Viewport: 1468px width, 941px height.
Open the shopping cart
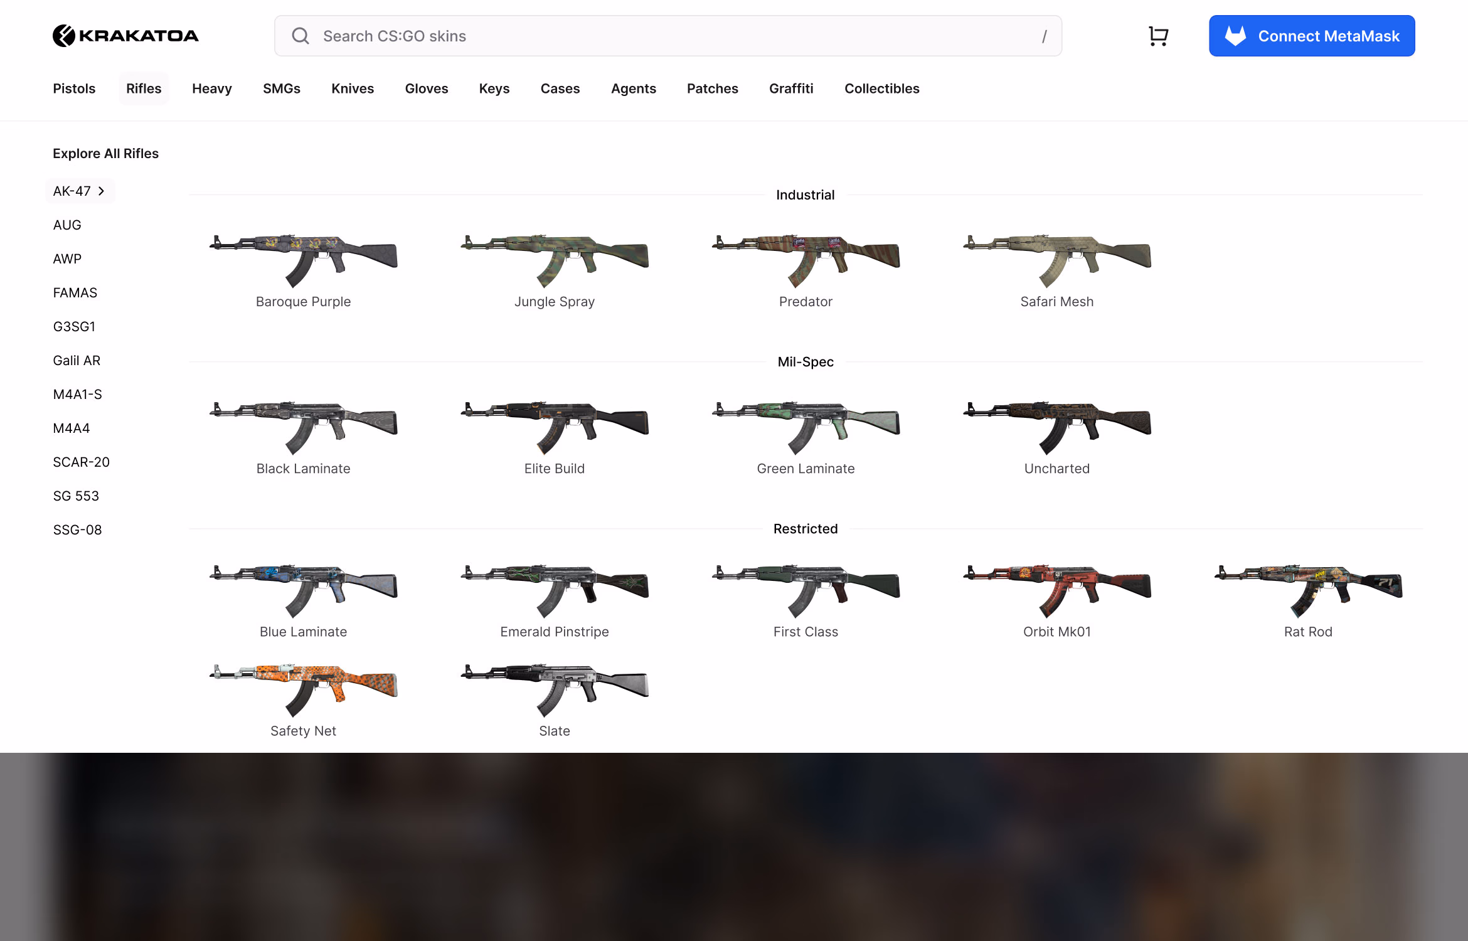tap(1157, 36)
